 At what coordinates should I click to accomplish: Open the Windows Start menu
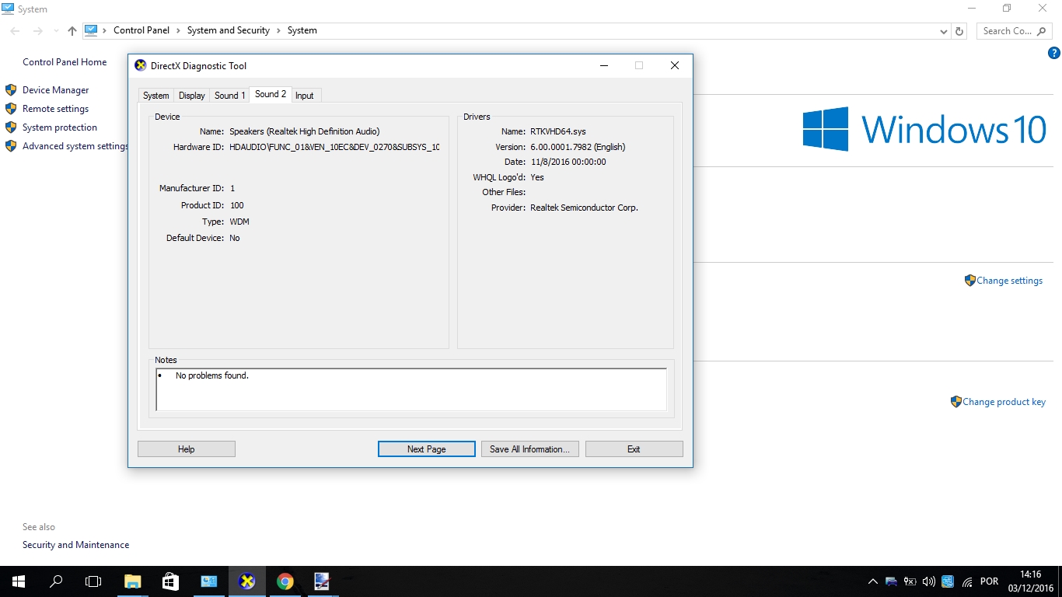[x=19, y=581]
